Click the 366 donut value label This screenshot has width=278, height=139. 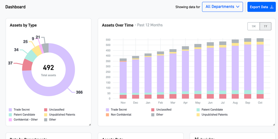click(x=79, y=92)
